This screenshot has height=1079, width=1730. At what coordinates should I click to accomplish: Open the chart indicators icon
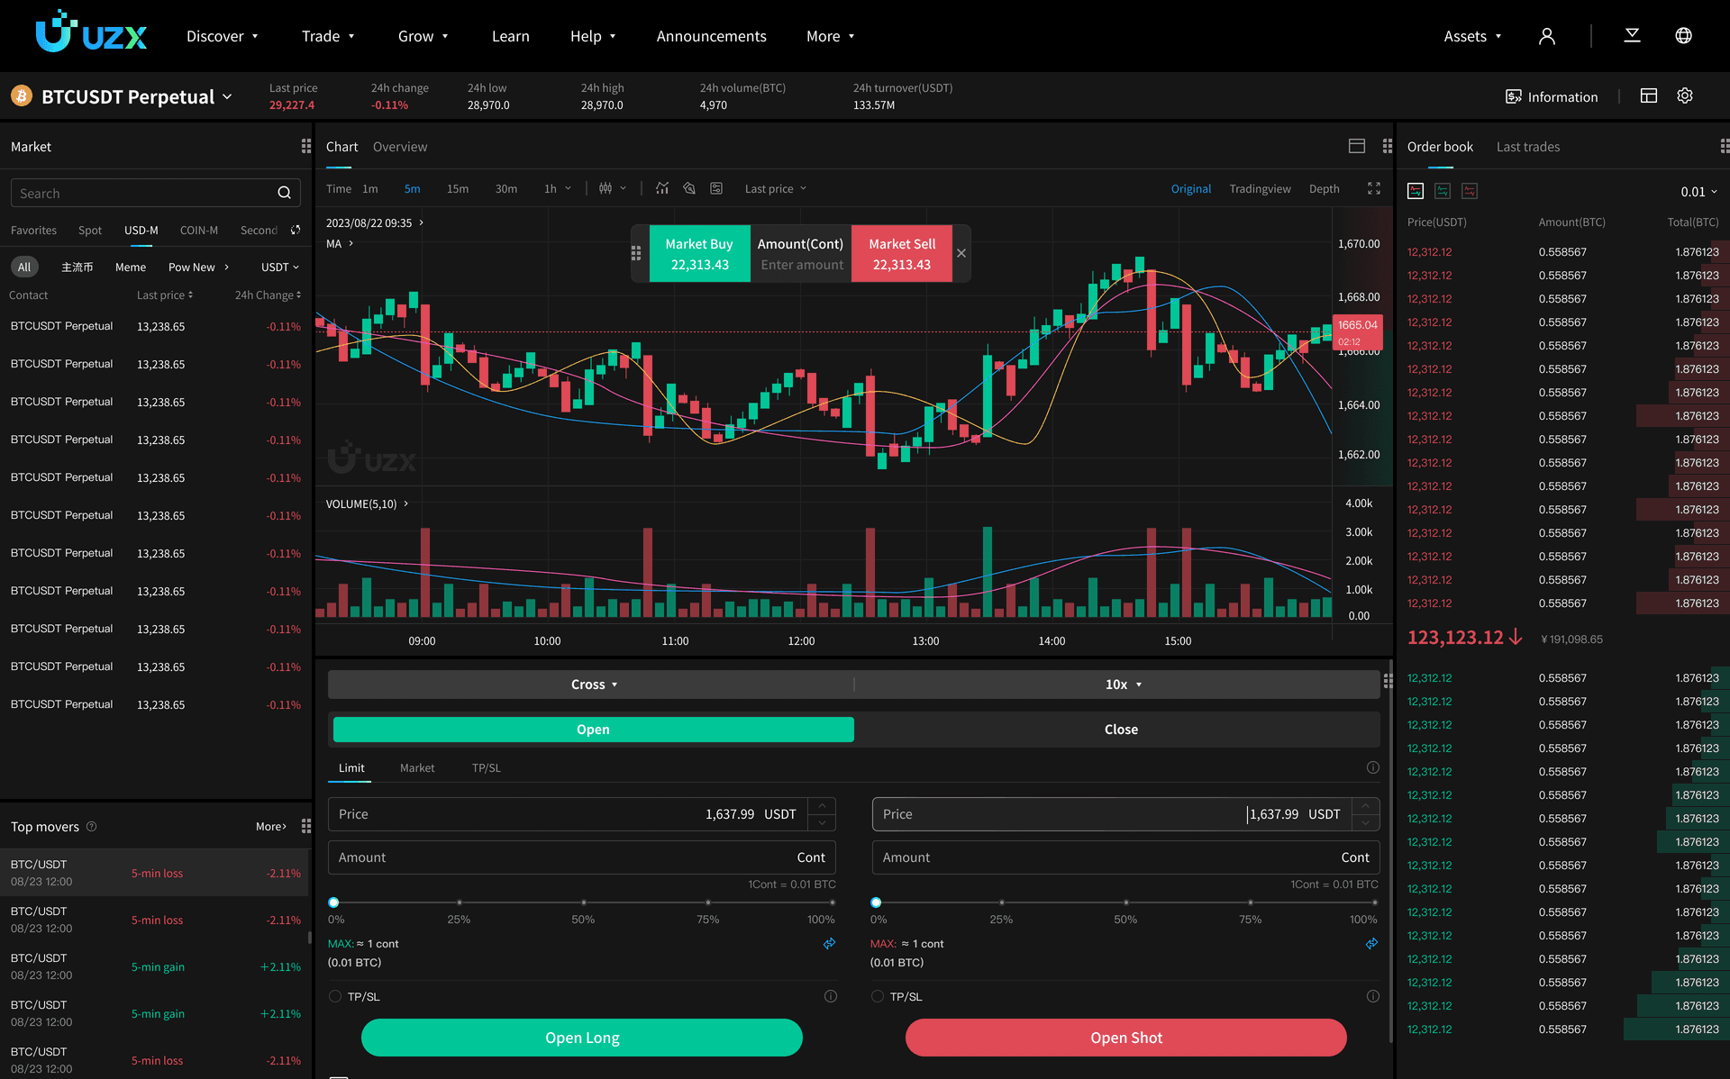pyautogui.click(x=662, y=188)
